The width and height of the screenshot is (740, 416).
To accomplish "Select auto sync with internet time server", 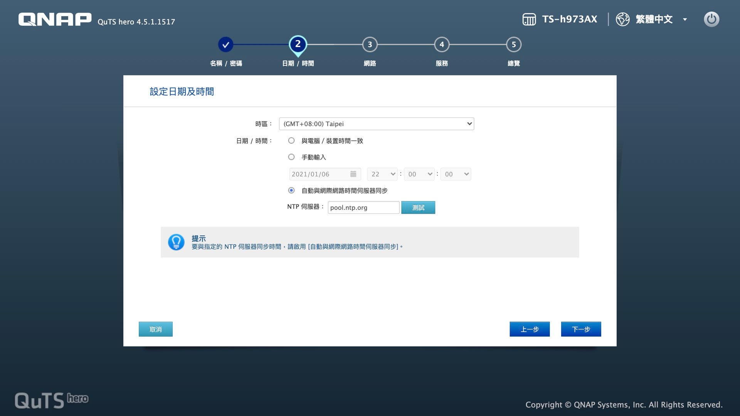I will (x=291, y=190).
